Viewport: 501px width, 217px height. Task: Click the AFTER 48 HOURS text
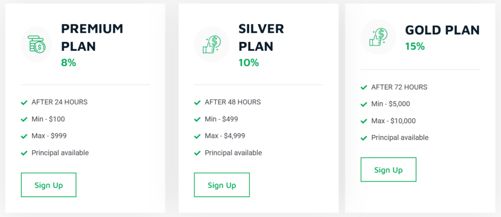coord(232,102)
